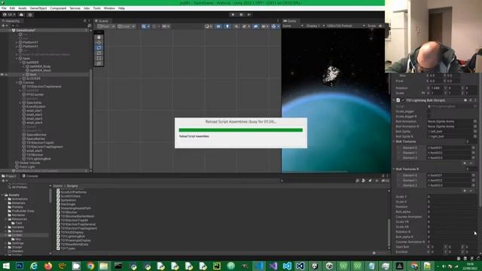Viewport: 482px width, 271px height.
Task: Open the cloud services icon in top toolbar
Action: 21,14
